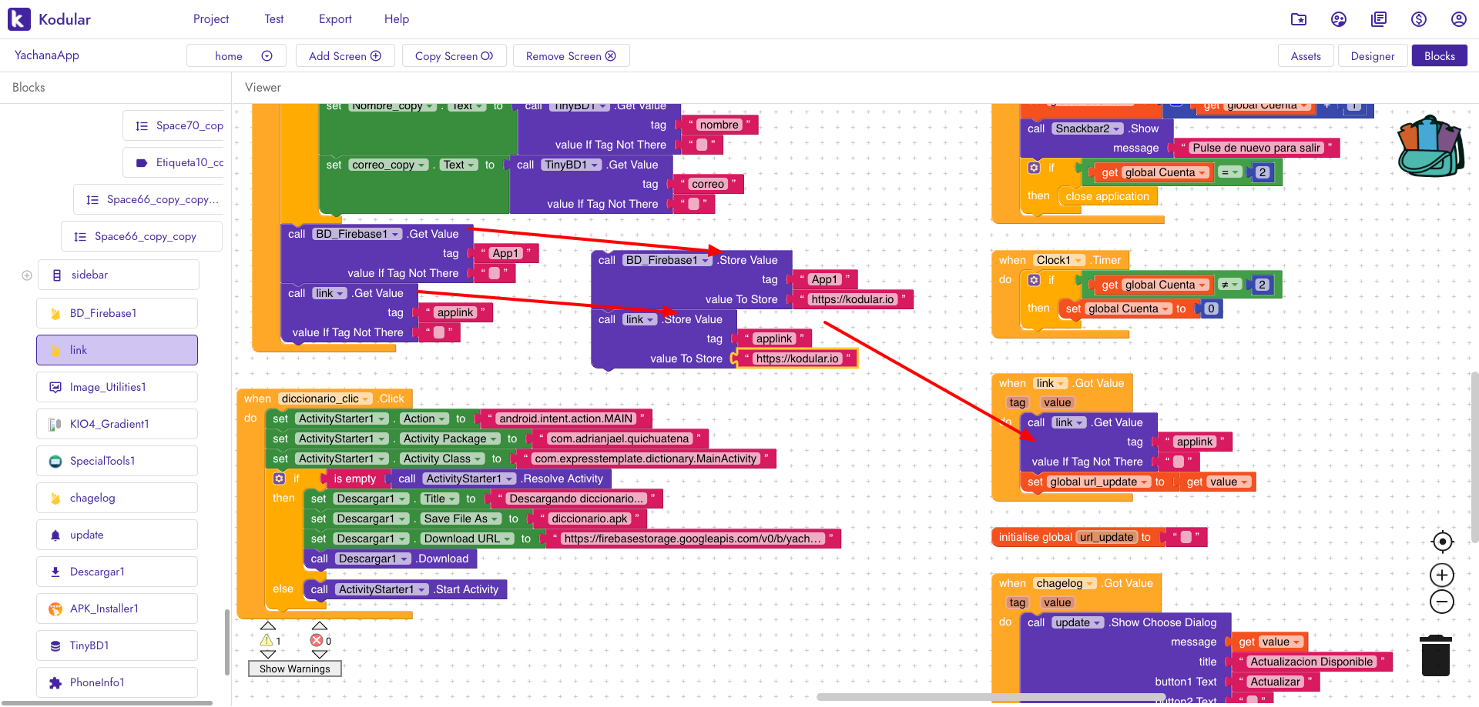The image size is (1479, 707).
Task: Open the dollar sign monetization icon
Action: click(x=1418, y=19)
